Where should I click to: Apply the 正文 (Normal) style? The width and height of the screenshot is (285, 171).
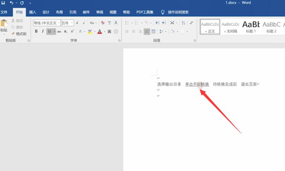coord(210,27)
